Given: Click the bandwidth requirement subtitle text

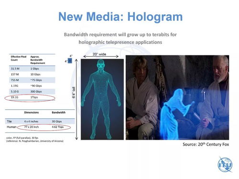Looking at the screenshot, I should point(120,38).
